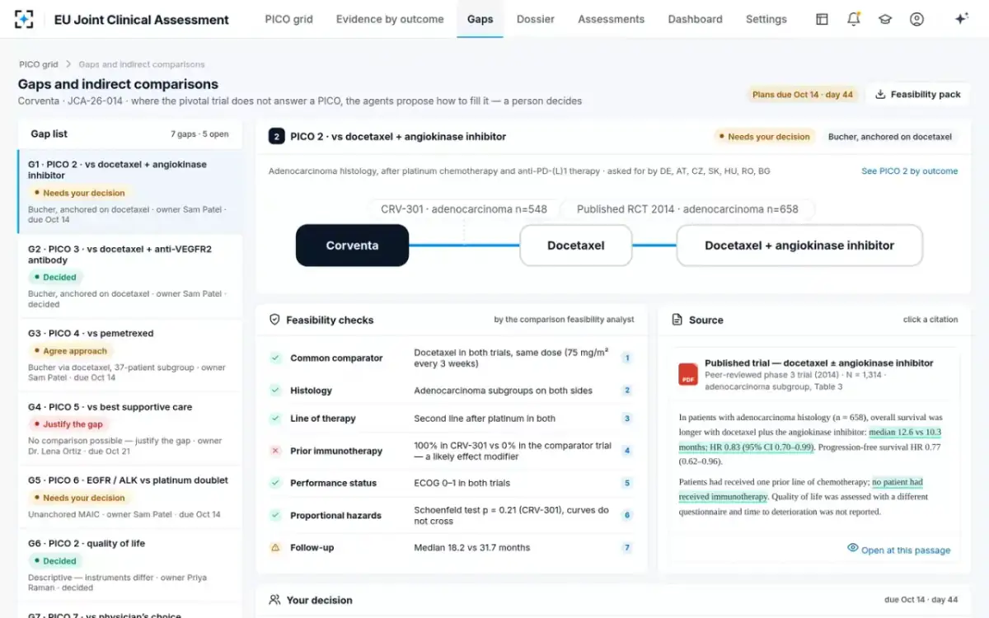Download the Feasibility pack

(x=918, y=95)
